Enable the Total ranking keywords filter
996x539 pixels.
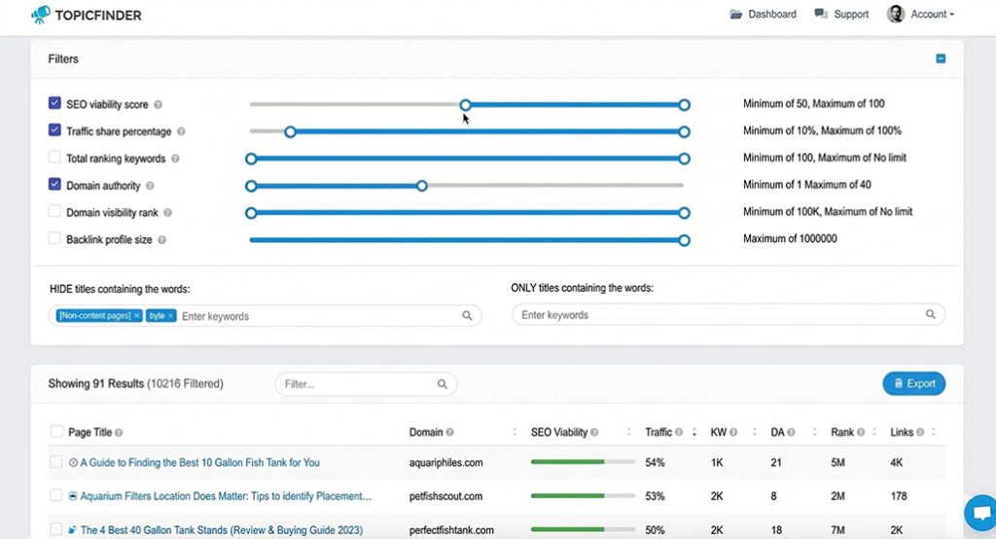click(54, 157)
